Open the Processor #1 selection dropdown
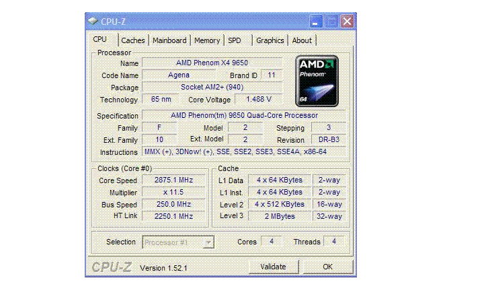 pos(178,242)
